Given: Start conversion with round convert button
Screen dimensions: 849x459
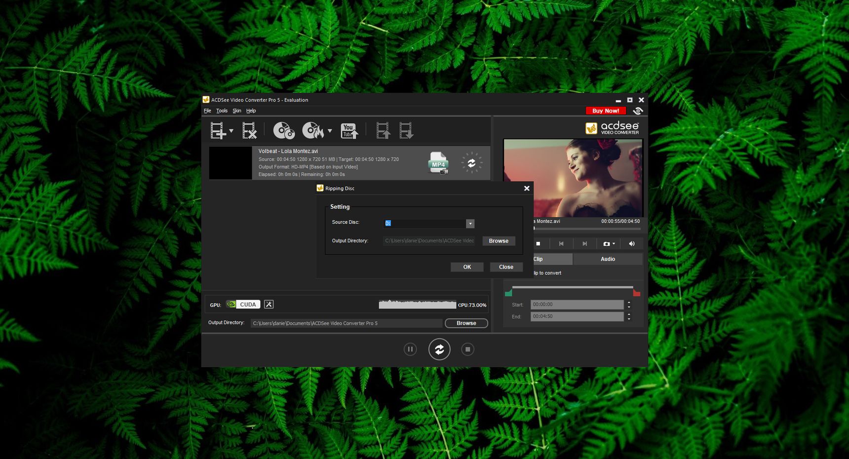Looking at the screenshot, I should [x=439, y=349].
